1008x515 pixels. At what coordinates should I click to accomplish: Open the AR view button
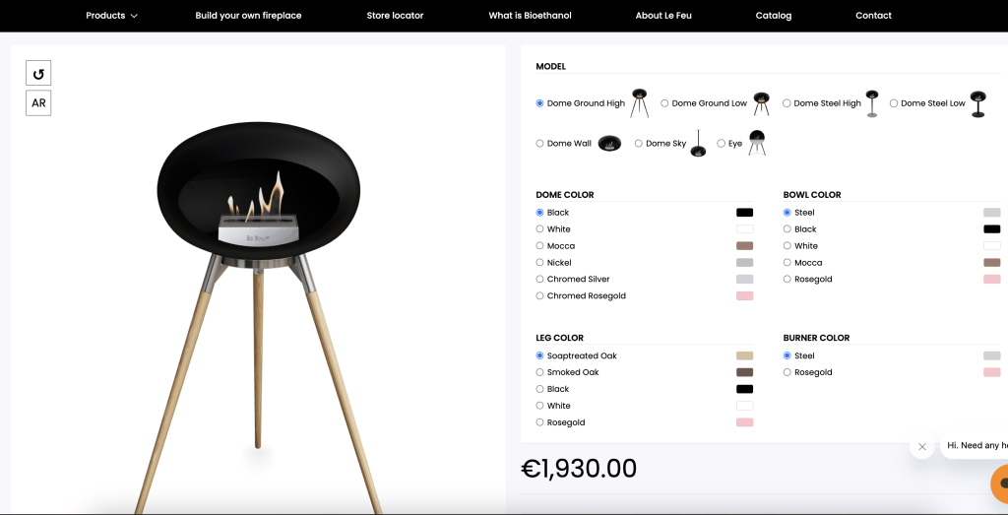38,102
